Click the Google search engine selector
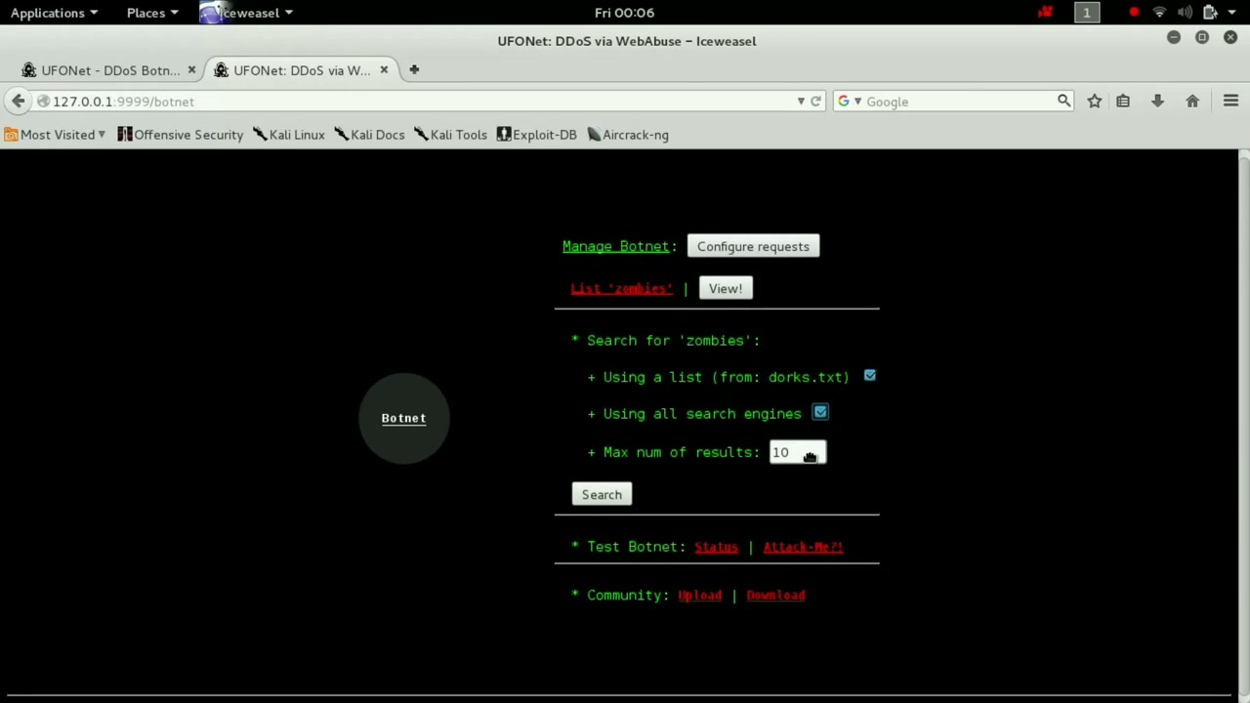This screenshot has height=703, width=1250. 849,102
